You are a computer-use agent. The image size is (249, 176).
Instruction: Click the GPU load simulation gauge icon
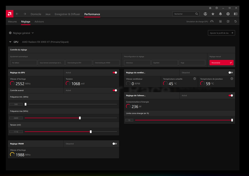pos(212,22)
